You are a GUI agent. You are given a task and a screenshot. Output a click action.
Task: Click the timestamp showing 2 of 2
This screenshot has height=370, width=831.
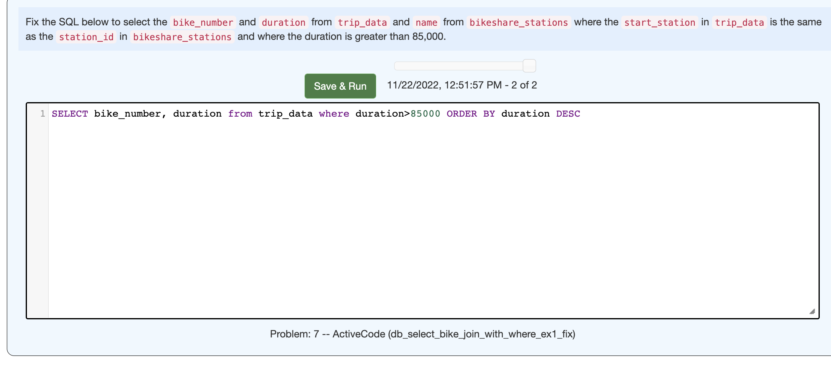[462, 85]
